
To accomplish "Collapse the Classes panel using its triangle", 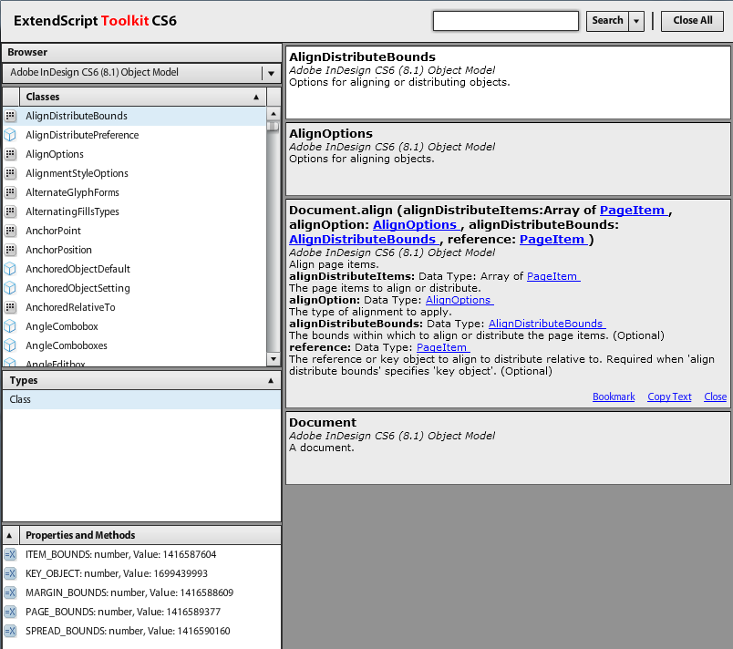I will point(256,98).
